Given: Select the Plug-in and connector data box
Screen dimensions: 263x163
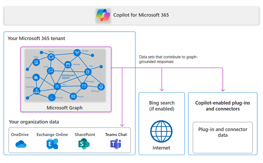Looking at the screenshot, I should [x=222, y=138].
